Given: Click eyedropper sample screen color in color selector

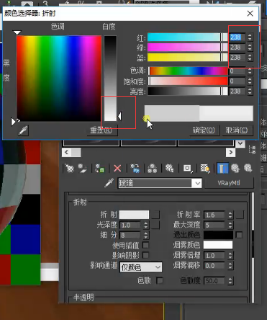Looking at the screenshot, I should (x=23, y=130).
